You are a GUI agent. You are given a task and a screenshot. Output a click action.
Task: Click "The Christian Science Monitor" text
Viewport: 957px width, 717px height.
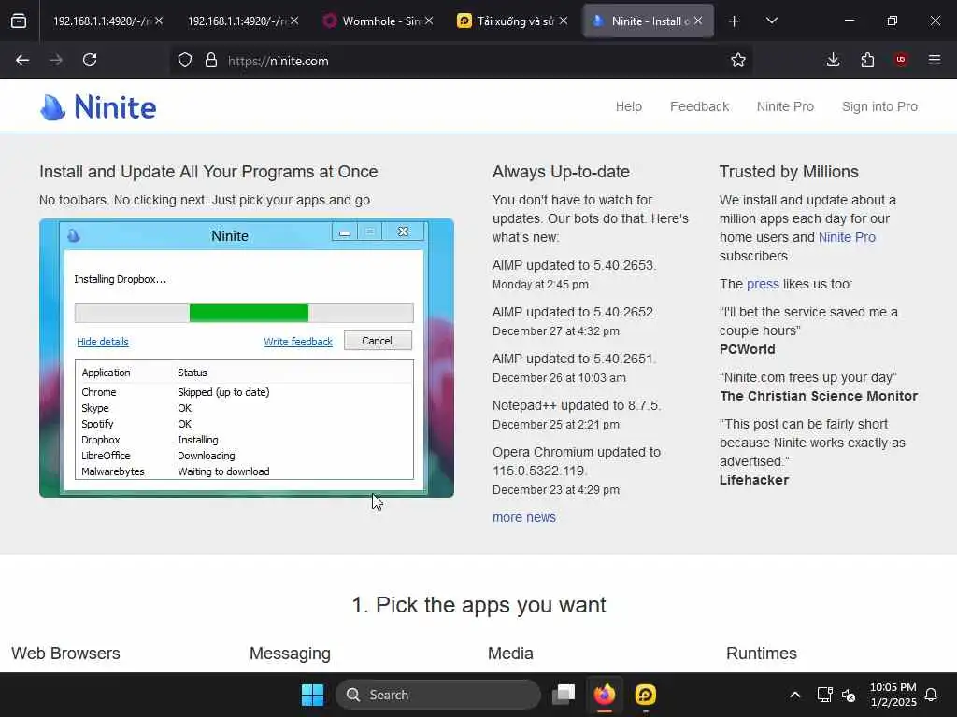tap(819, 396)
